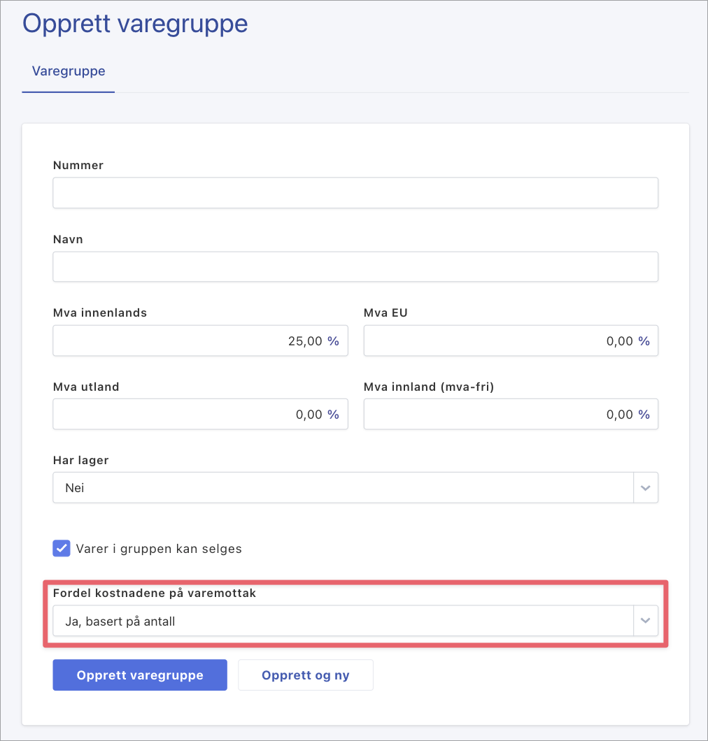
Task: Click the Har lager label
Action: pyautogui.click(x=81, y=460)
